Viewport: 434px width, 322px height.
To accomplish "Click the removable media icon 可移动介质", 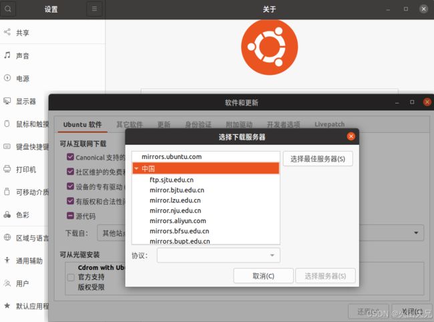I will [7, 192].
